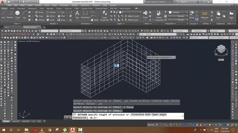Click the Array tool
The image size is (238, 133).
[x=61, y=20]
